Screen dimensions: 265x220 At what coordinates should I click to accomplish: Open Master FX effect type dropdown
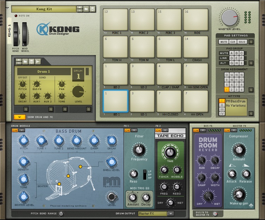click(x=234, y=130)
